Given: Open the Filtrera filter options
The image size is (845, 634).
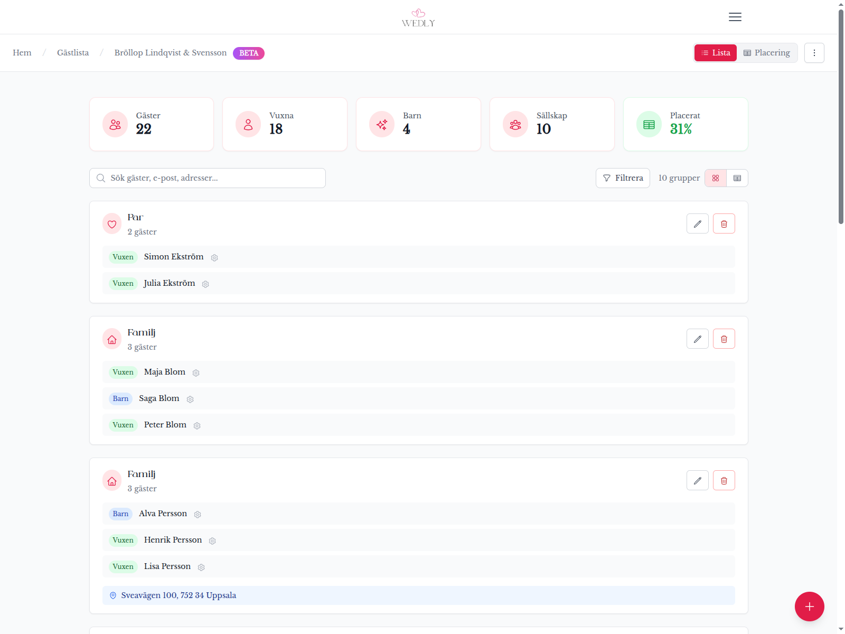Looking at the screenshot, I should 623,179.
